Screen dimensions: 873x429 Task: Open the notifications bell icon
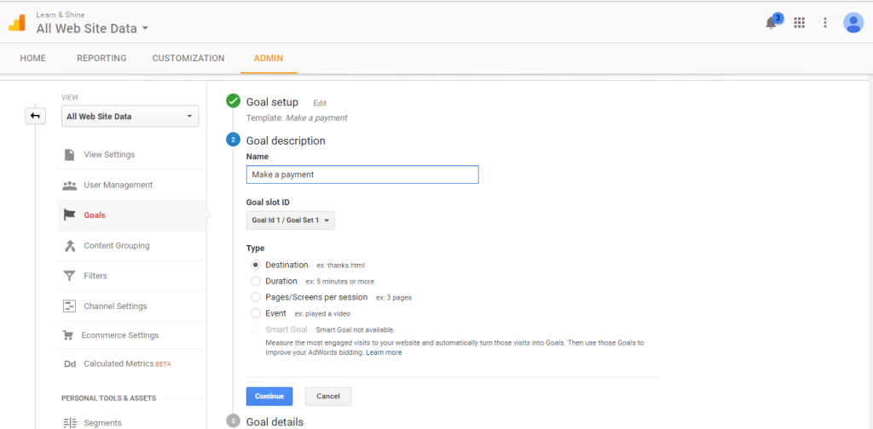(x=771, y=23)
